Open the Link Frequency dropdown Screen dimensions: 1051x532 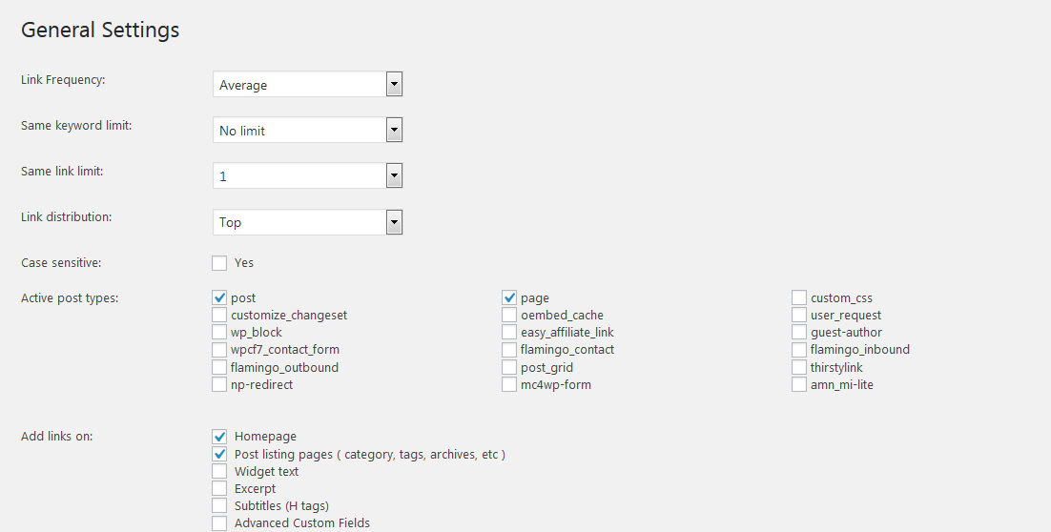click(x=307, y=85)
